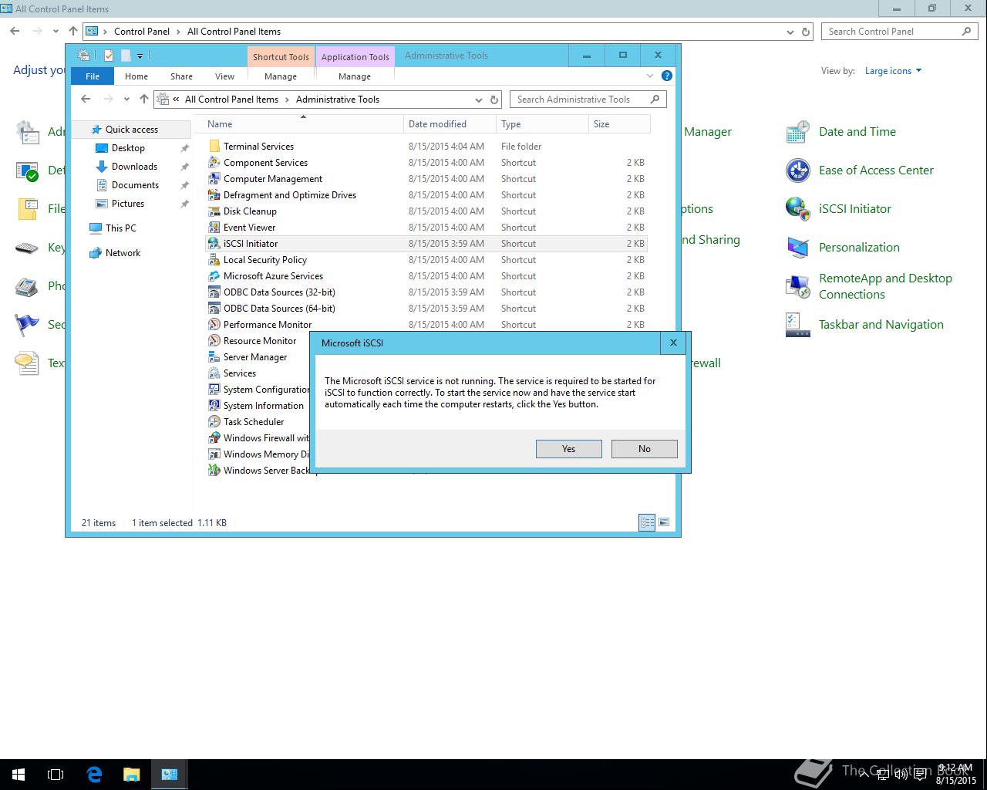Close the Microsoft iSCSI dialog
Image resolution: width=987 pixels, height=790 pixels.
click(673, 343)
